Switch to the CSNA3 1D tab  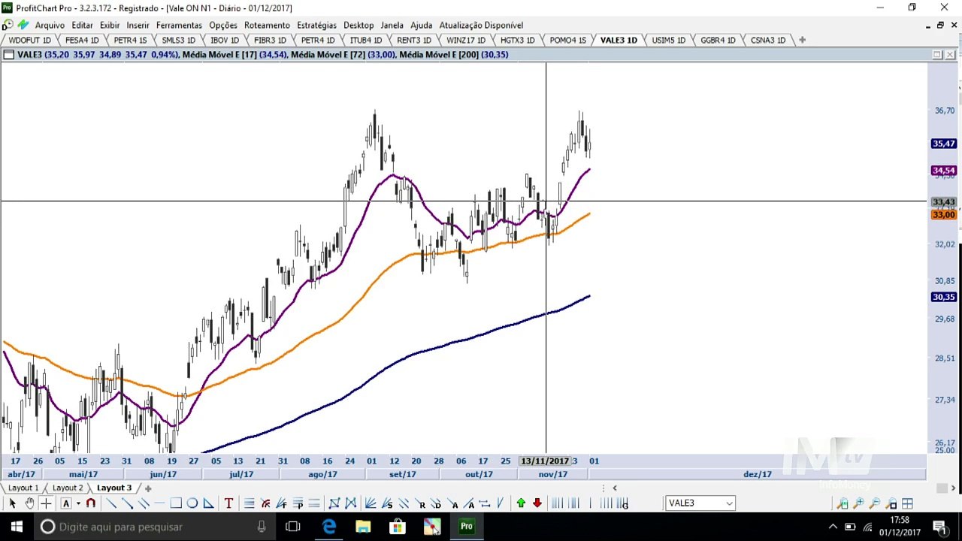point(768,40)
